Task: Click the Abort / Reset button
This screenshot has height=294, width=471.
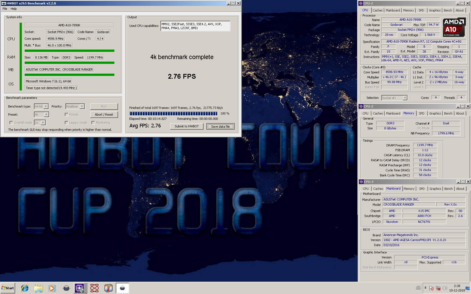Action: 104,115
